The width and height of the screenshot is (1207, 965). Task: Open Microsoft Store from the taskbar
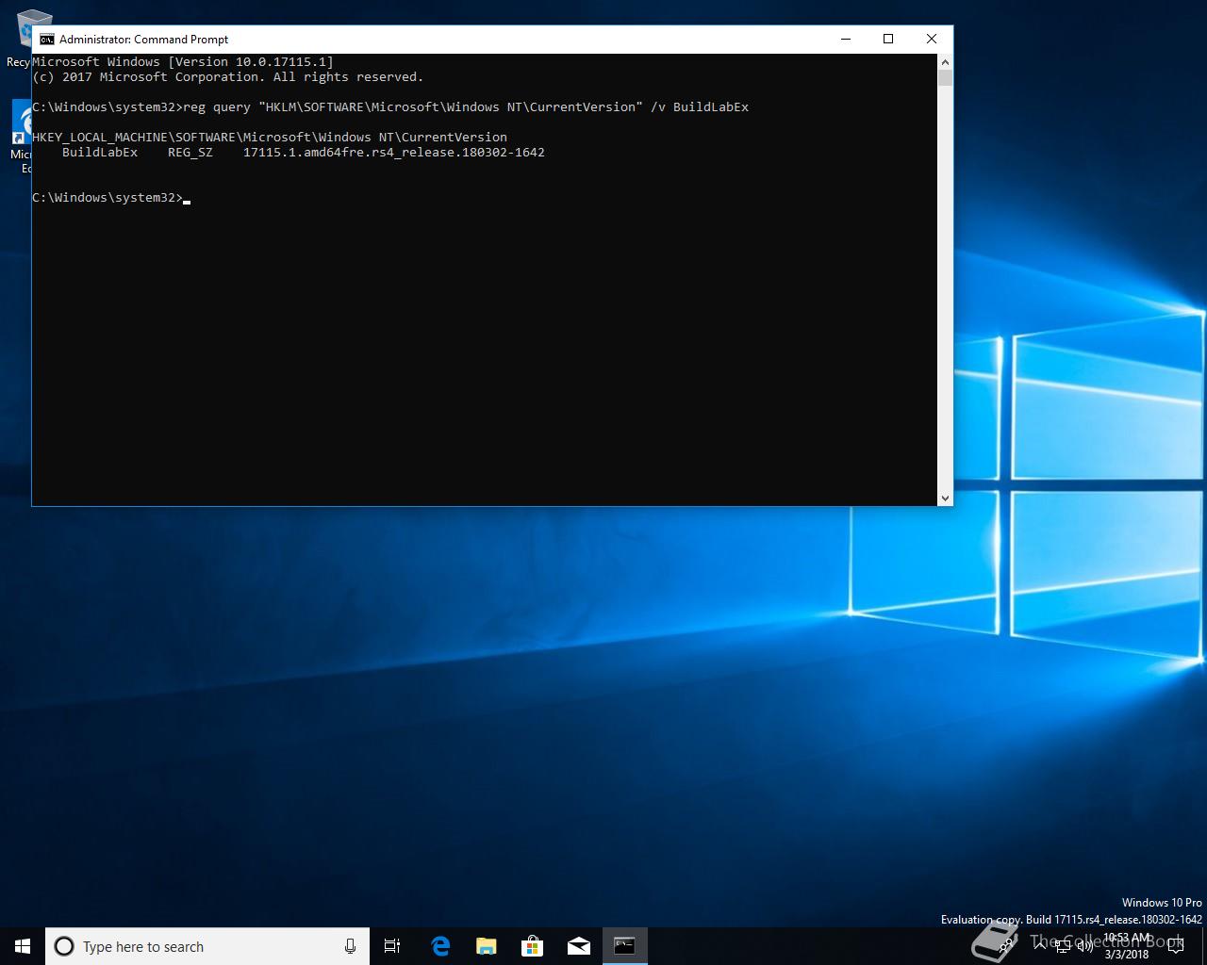pyautogui.click(x=532, y=946)
